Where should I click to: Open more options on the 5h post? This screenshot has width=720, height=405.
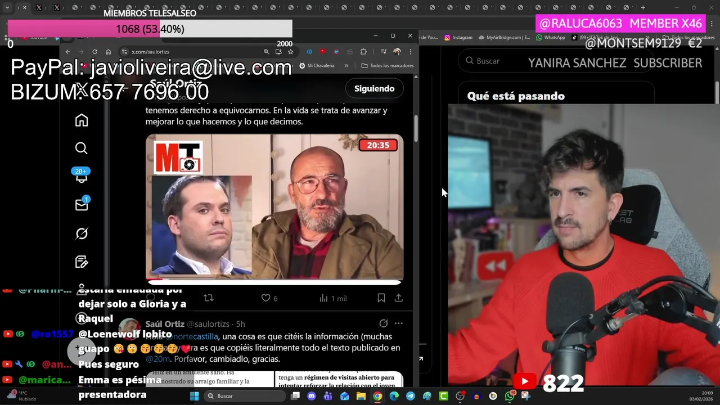pyautogui.click(x=398, y=323)
